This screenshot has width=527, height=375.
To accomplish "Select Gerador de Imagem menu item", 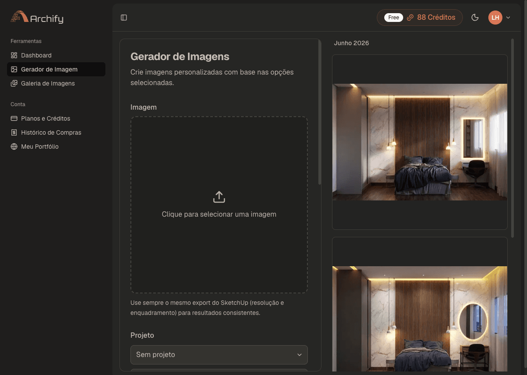I will [x=56, y=69].
